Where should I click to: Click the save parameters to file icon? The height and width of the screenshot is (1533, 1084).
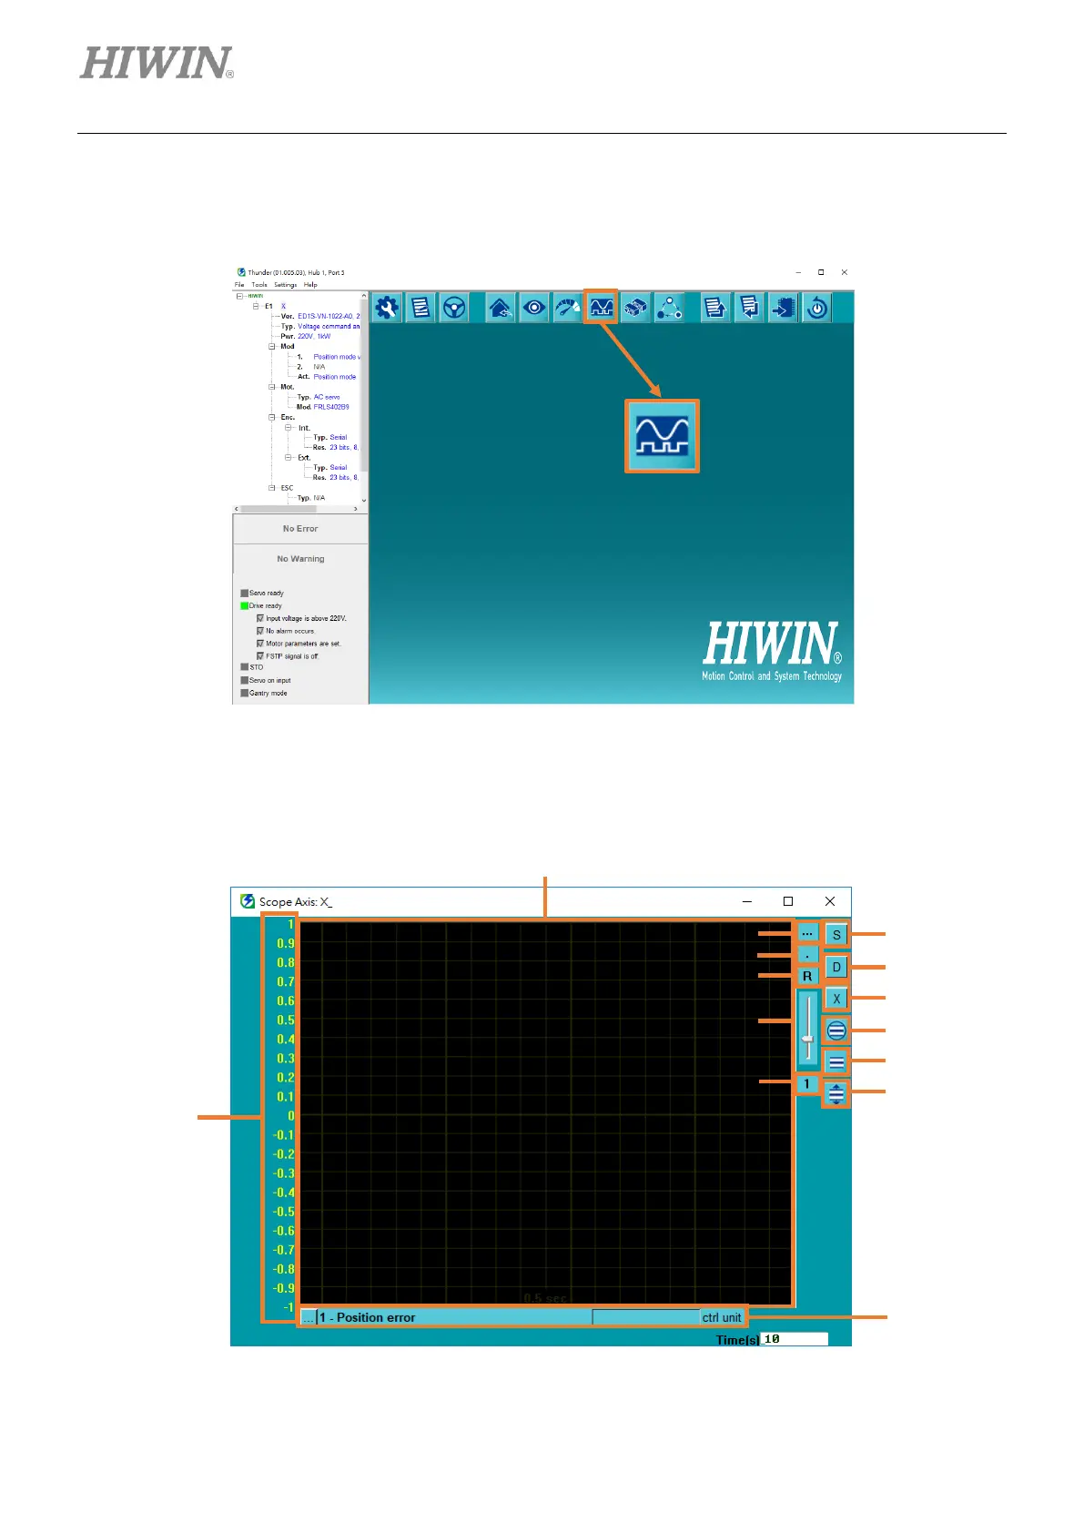[x=715, y=308]
